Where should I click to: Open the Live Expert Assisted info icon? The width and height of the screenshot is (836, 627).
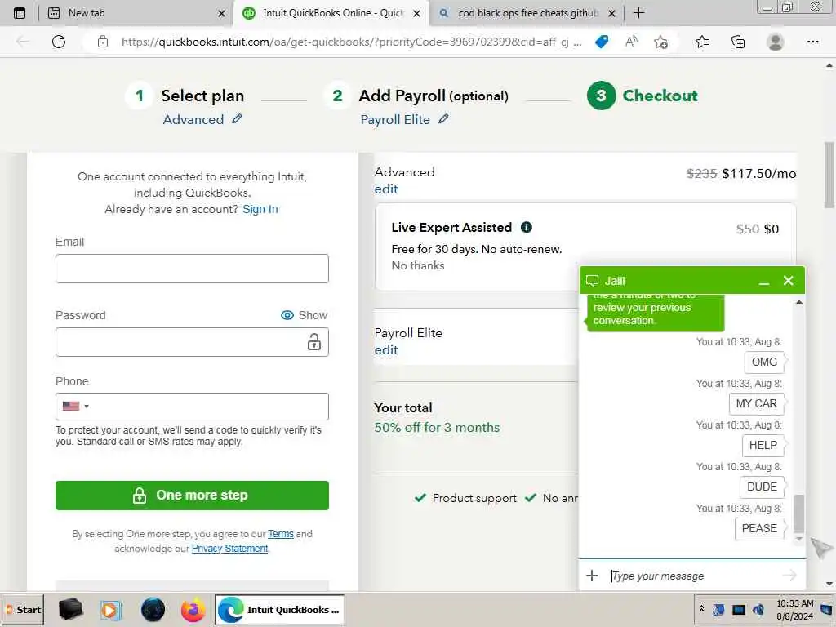click(x=527, y=227)
